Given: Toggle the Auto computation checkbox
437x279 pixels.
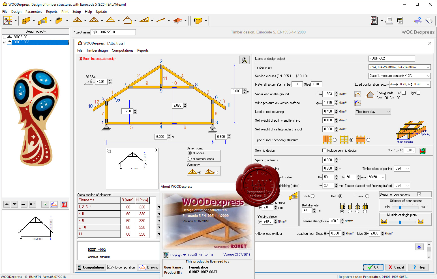Looking at the screenshot, I should (109, 267).
